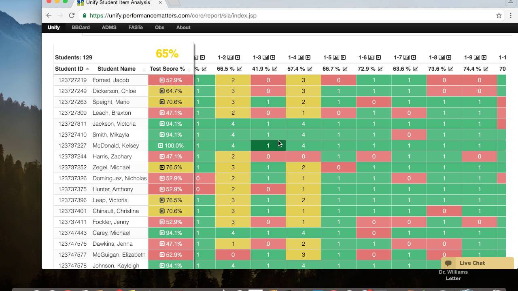Click the play icon next to item 1-8
Image resolution: width=518 pixels, height=291 pixels.
[449, 57]
